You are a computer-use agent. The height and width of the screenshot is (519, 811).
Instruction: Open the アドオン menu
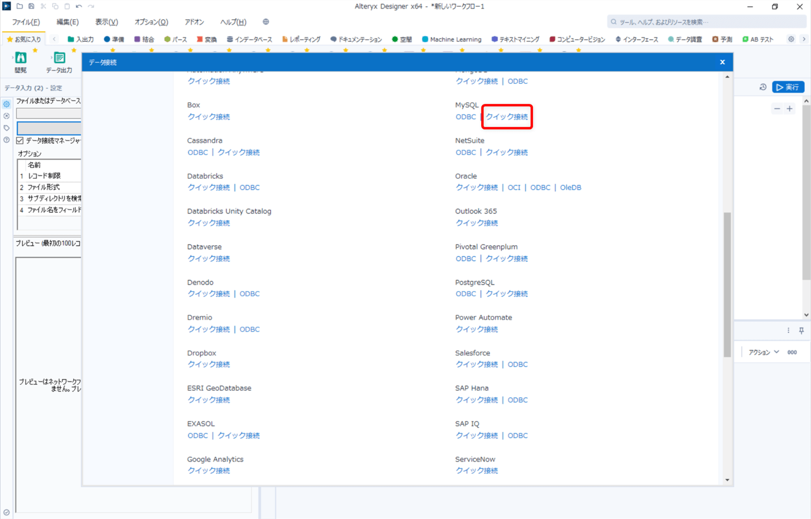pos(194,22)
